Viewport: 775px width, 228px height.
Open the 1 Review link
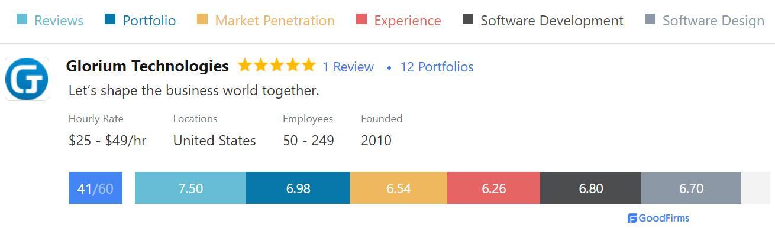348,67
